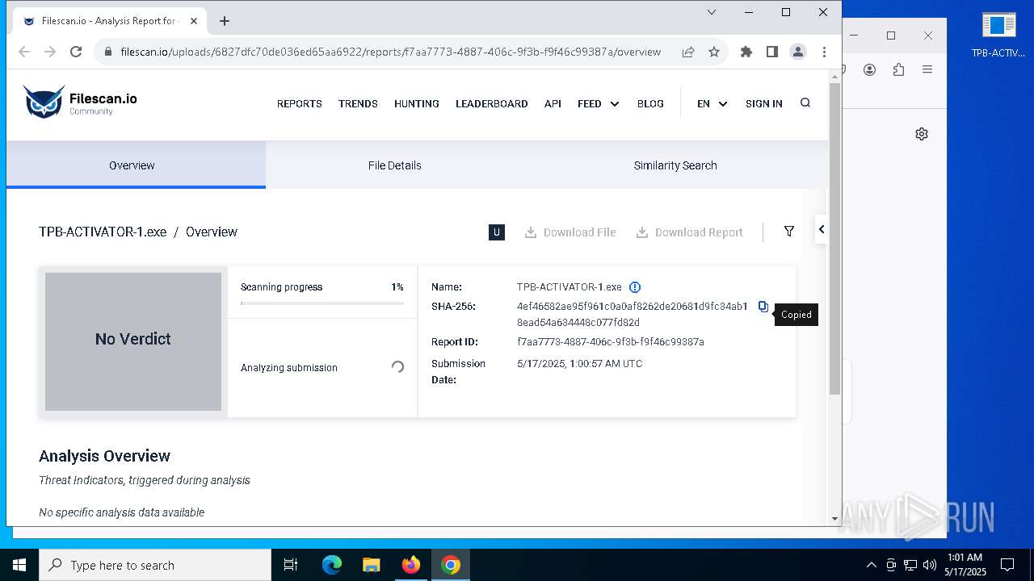Open Firefox from taskbar
Viewport: 1034px width, 581px height.
(411, 565)
